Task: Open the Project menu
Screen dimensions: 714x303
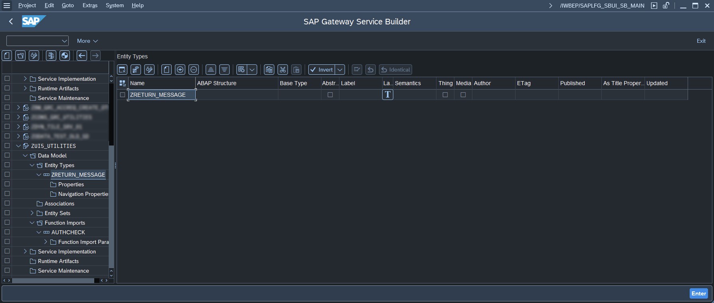Action: (27, 5)
